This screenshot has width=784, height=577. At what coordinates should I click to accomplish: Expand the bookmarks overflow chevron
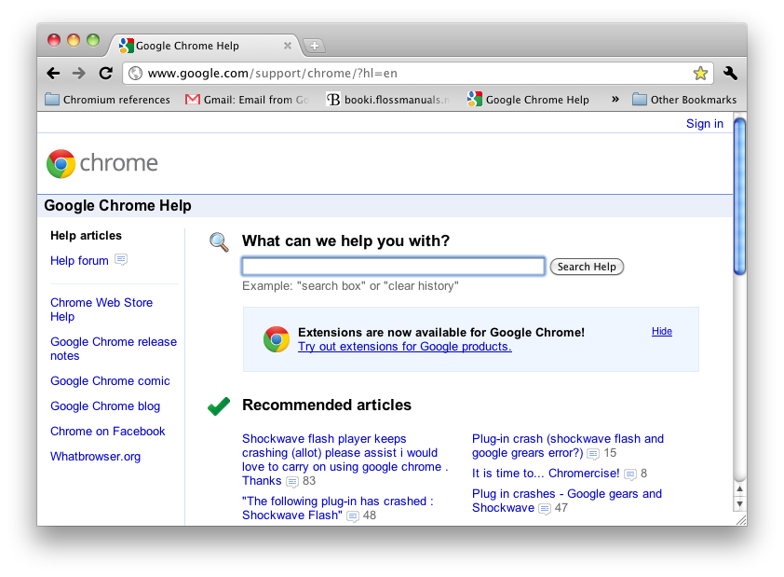[x=615, y=99]
